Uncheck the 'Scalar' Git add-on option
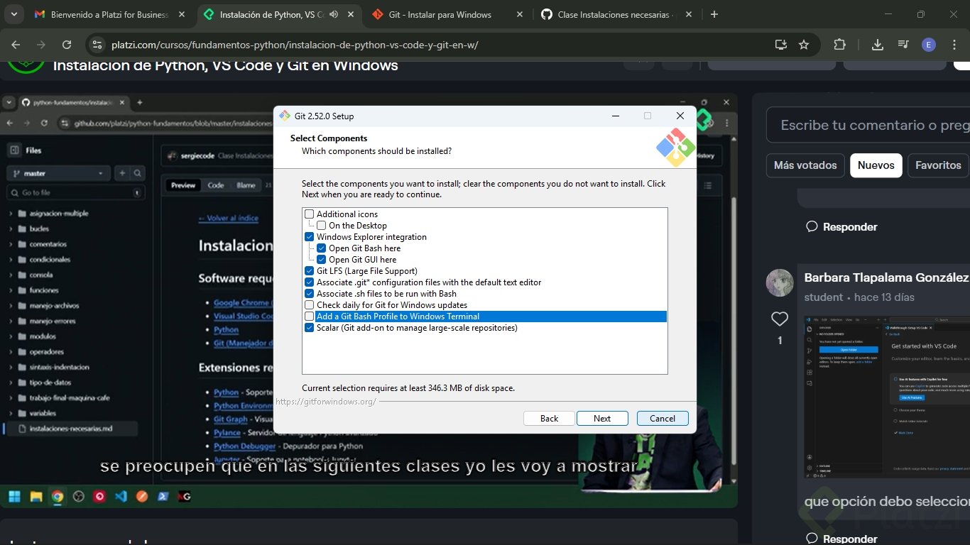 [x=309, y=328]
